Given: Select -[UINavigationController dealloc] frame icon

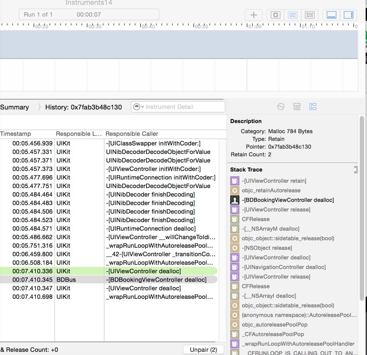Looking at the screenshot, I should coord(235,267).
